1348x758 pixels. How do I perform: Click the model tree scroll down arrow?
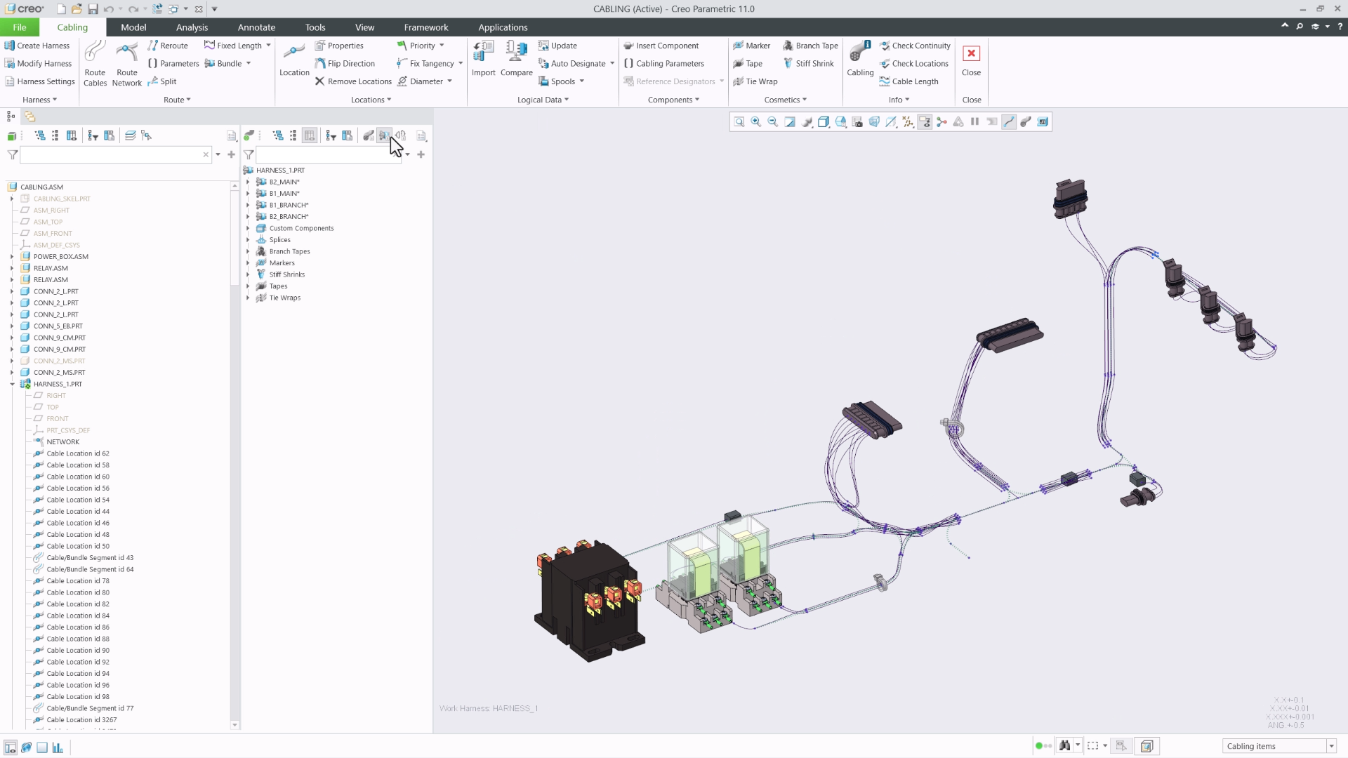point(234,725)
